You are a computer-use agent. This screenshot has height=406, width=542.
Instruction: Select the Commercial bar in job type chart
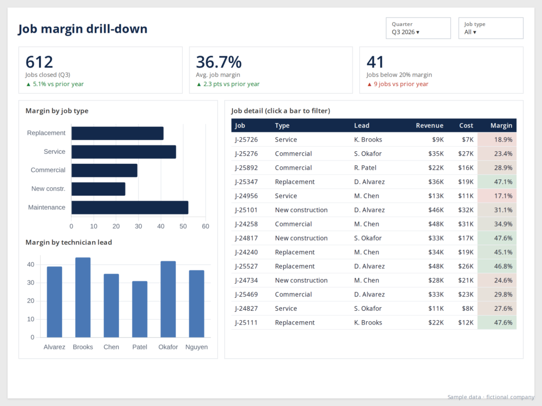(104, 171)
